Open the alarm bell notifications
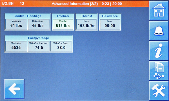This screenshot has width=169, height=101. pos(159,31)
